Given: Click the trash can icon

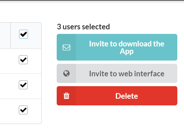Looking at the screenshot, I should point(66,96).
